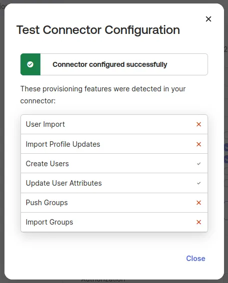The image size is (228, 283).
Task: Click the red X beside User Import
Action: point(199,124)
